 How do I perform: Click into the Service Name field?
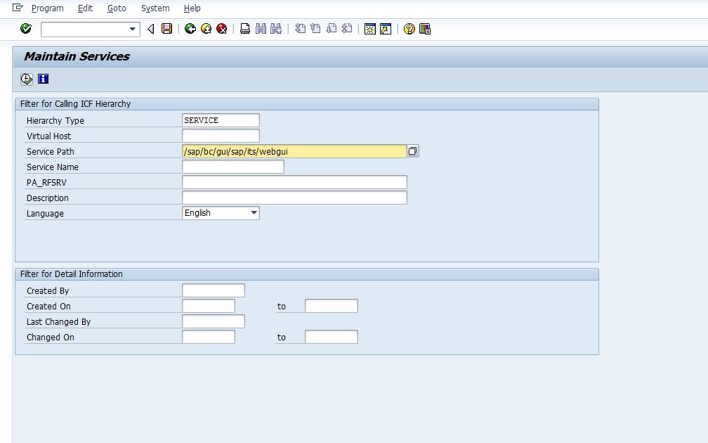pos(232,166)
